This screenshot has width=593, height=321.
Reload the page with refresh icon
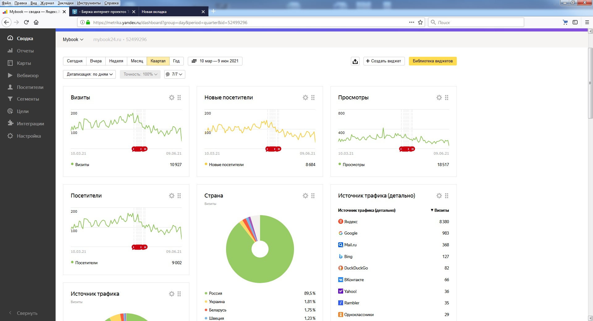point(26,22)
